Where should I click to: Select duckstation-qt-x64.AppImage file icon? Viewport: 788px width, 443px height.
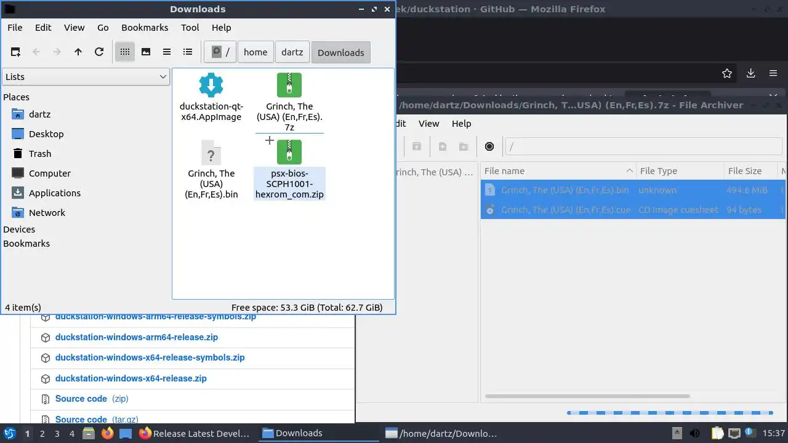click(x=211, y=85)
